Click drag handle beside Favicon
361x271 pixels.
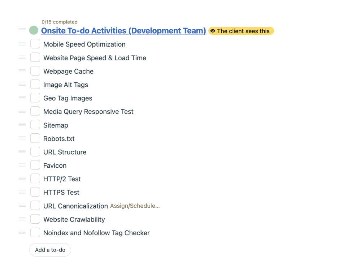click(x=22, y=165)
